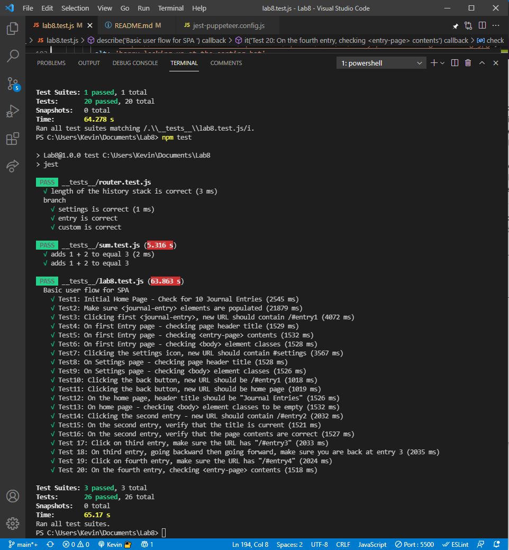Open the Edit menu

click(47, 8)
